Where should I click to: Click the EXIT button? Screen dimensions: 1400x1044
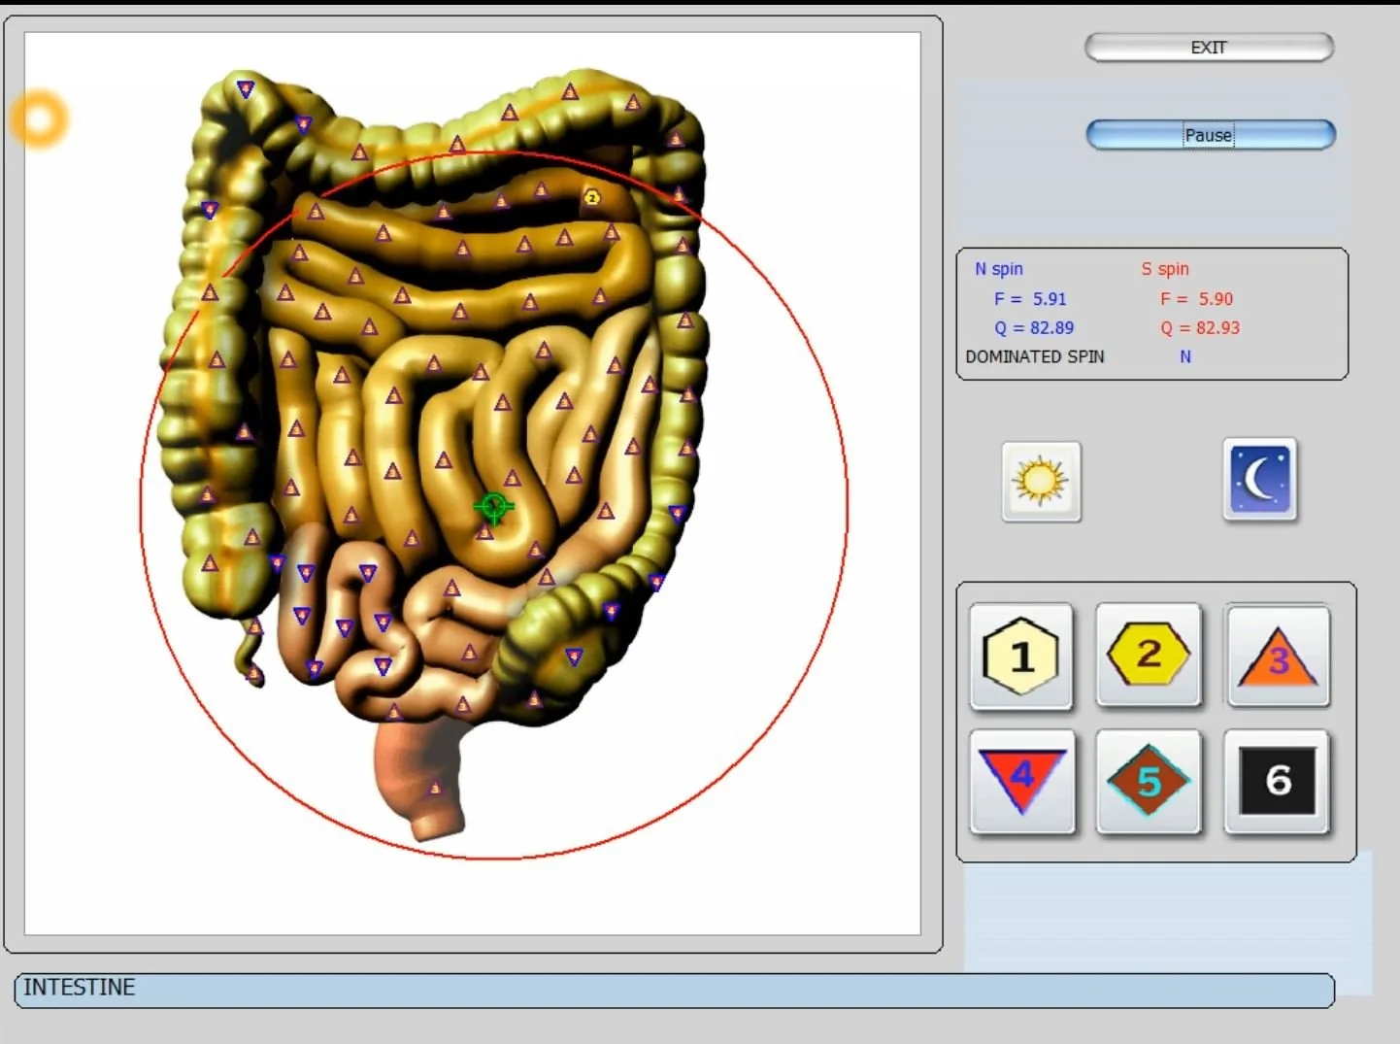click(1209, 48)
